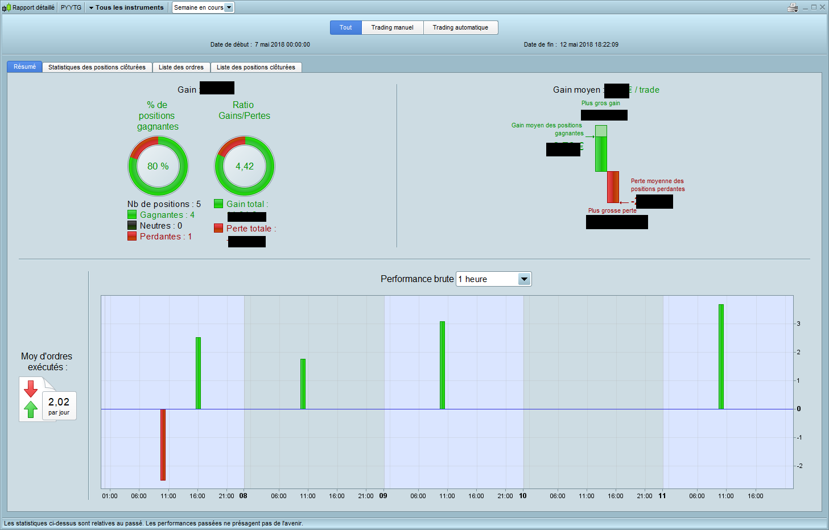Image resolution: width=829 pixels, height=530 pixels.
Task: Click the red Perdantes legend square
Action: point(132,236)
